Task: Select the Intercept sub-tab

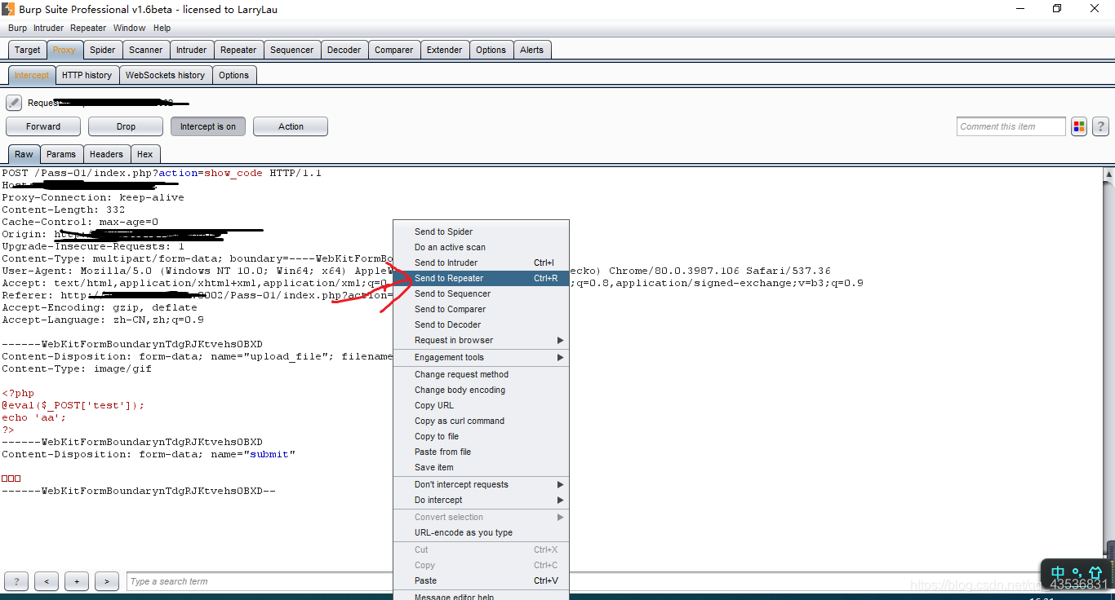Action: tap(32, 75)
